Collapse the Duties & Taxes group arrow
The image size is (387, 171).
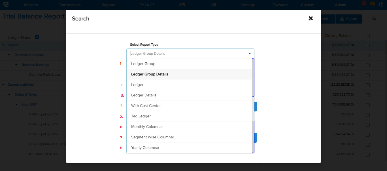pyautogui.click(x=9, y=95)
